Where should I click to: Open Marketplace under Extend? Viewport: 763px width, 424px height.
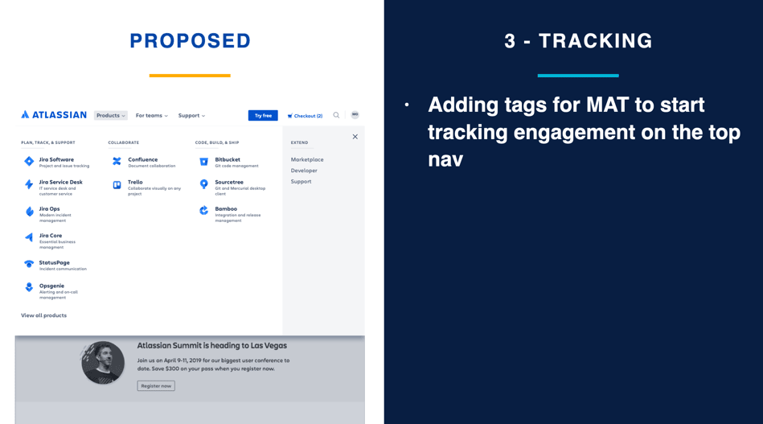point(307,159)
